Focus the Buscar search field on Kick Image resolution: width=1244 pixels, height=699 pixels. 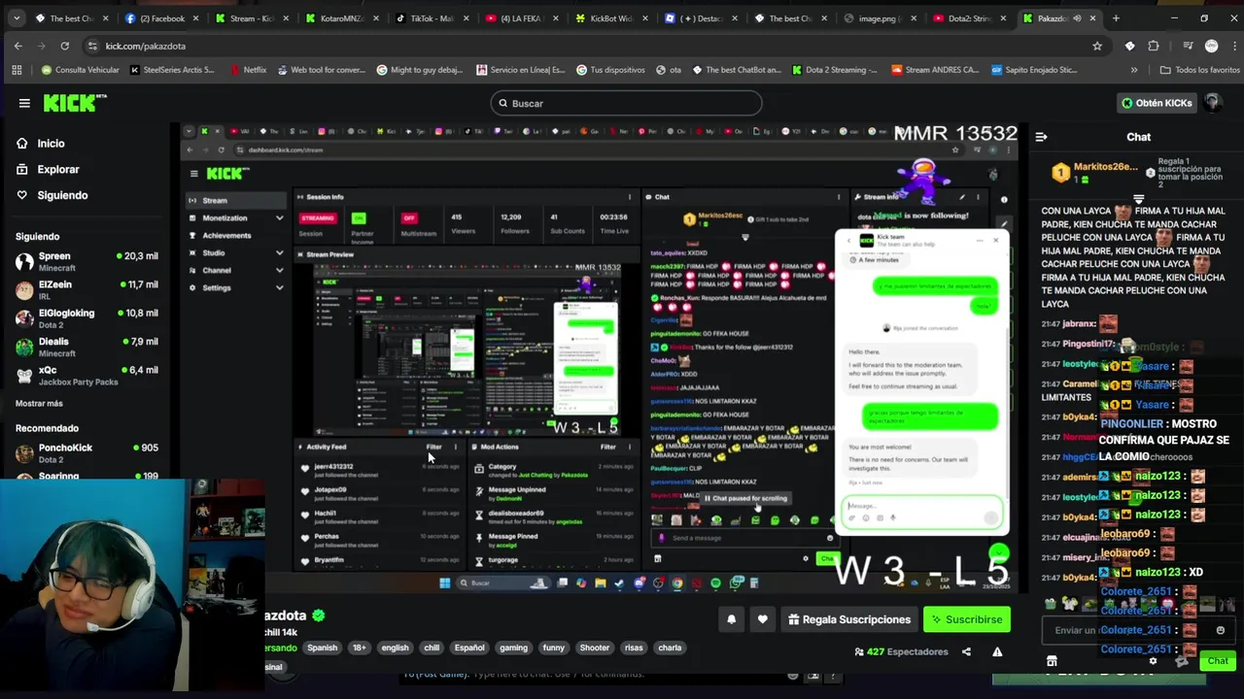pos(626,103)
